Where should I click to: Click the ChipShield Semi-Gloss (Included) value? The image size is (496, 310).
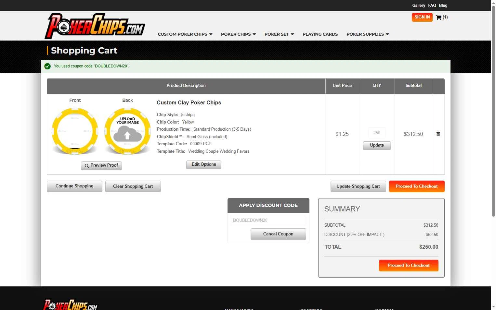pyautogui.click(x=207, y=137)
